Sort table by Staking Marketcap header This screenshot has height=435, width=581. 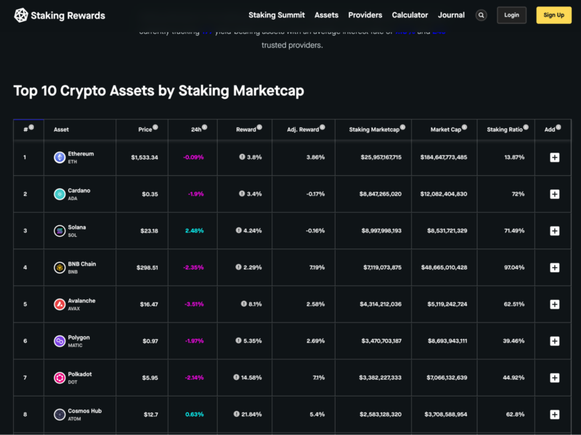pos(374,129)
